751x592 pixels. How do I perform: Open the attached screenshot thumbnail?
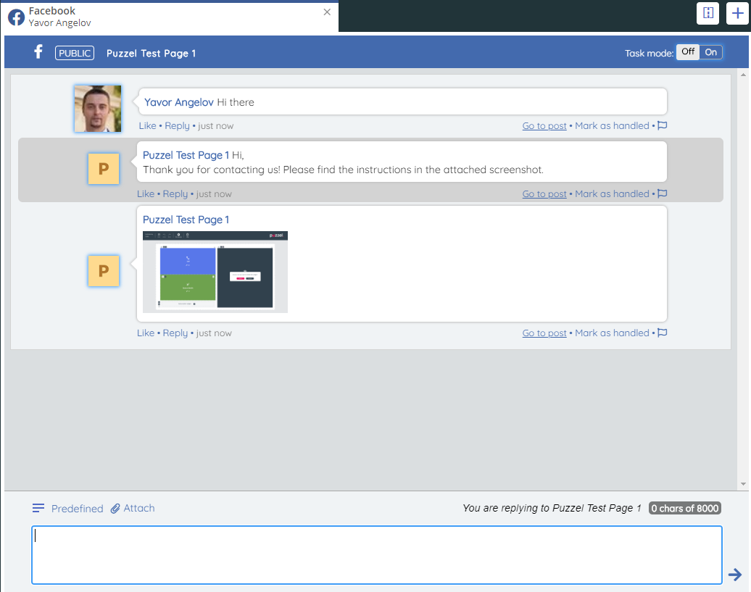point(215,272)
